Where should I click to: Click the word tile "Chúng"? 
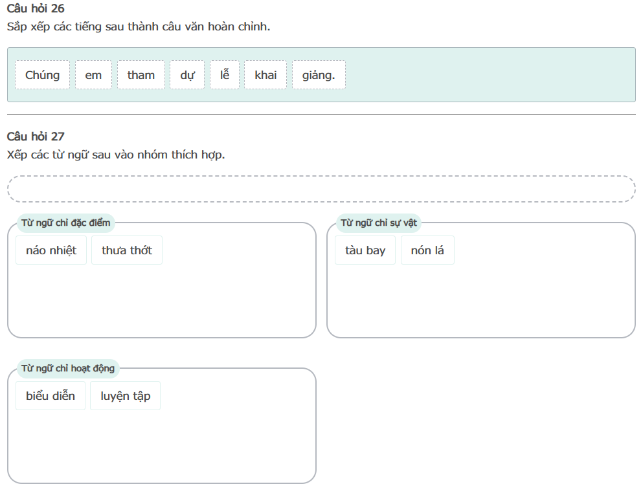(42, 75)
